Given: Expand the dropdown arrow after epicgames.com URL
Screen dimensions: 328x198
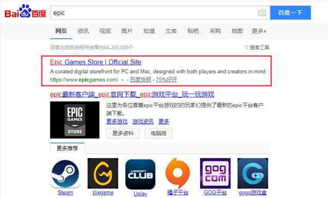Looking at the screenshot, I should tap(122, 80).
